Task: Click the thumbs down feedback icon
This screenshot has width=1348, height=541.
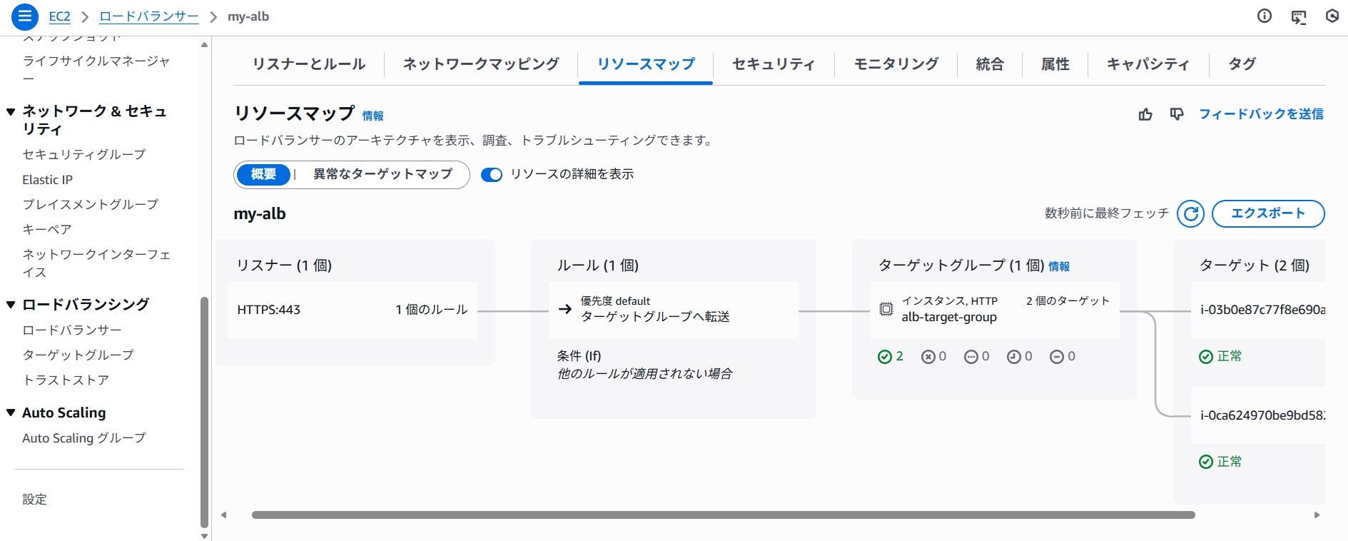Action: click(x=1177, y=114)
